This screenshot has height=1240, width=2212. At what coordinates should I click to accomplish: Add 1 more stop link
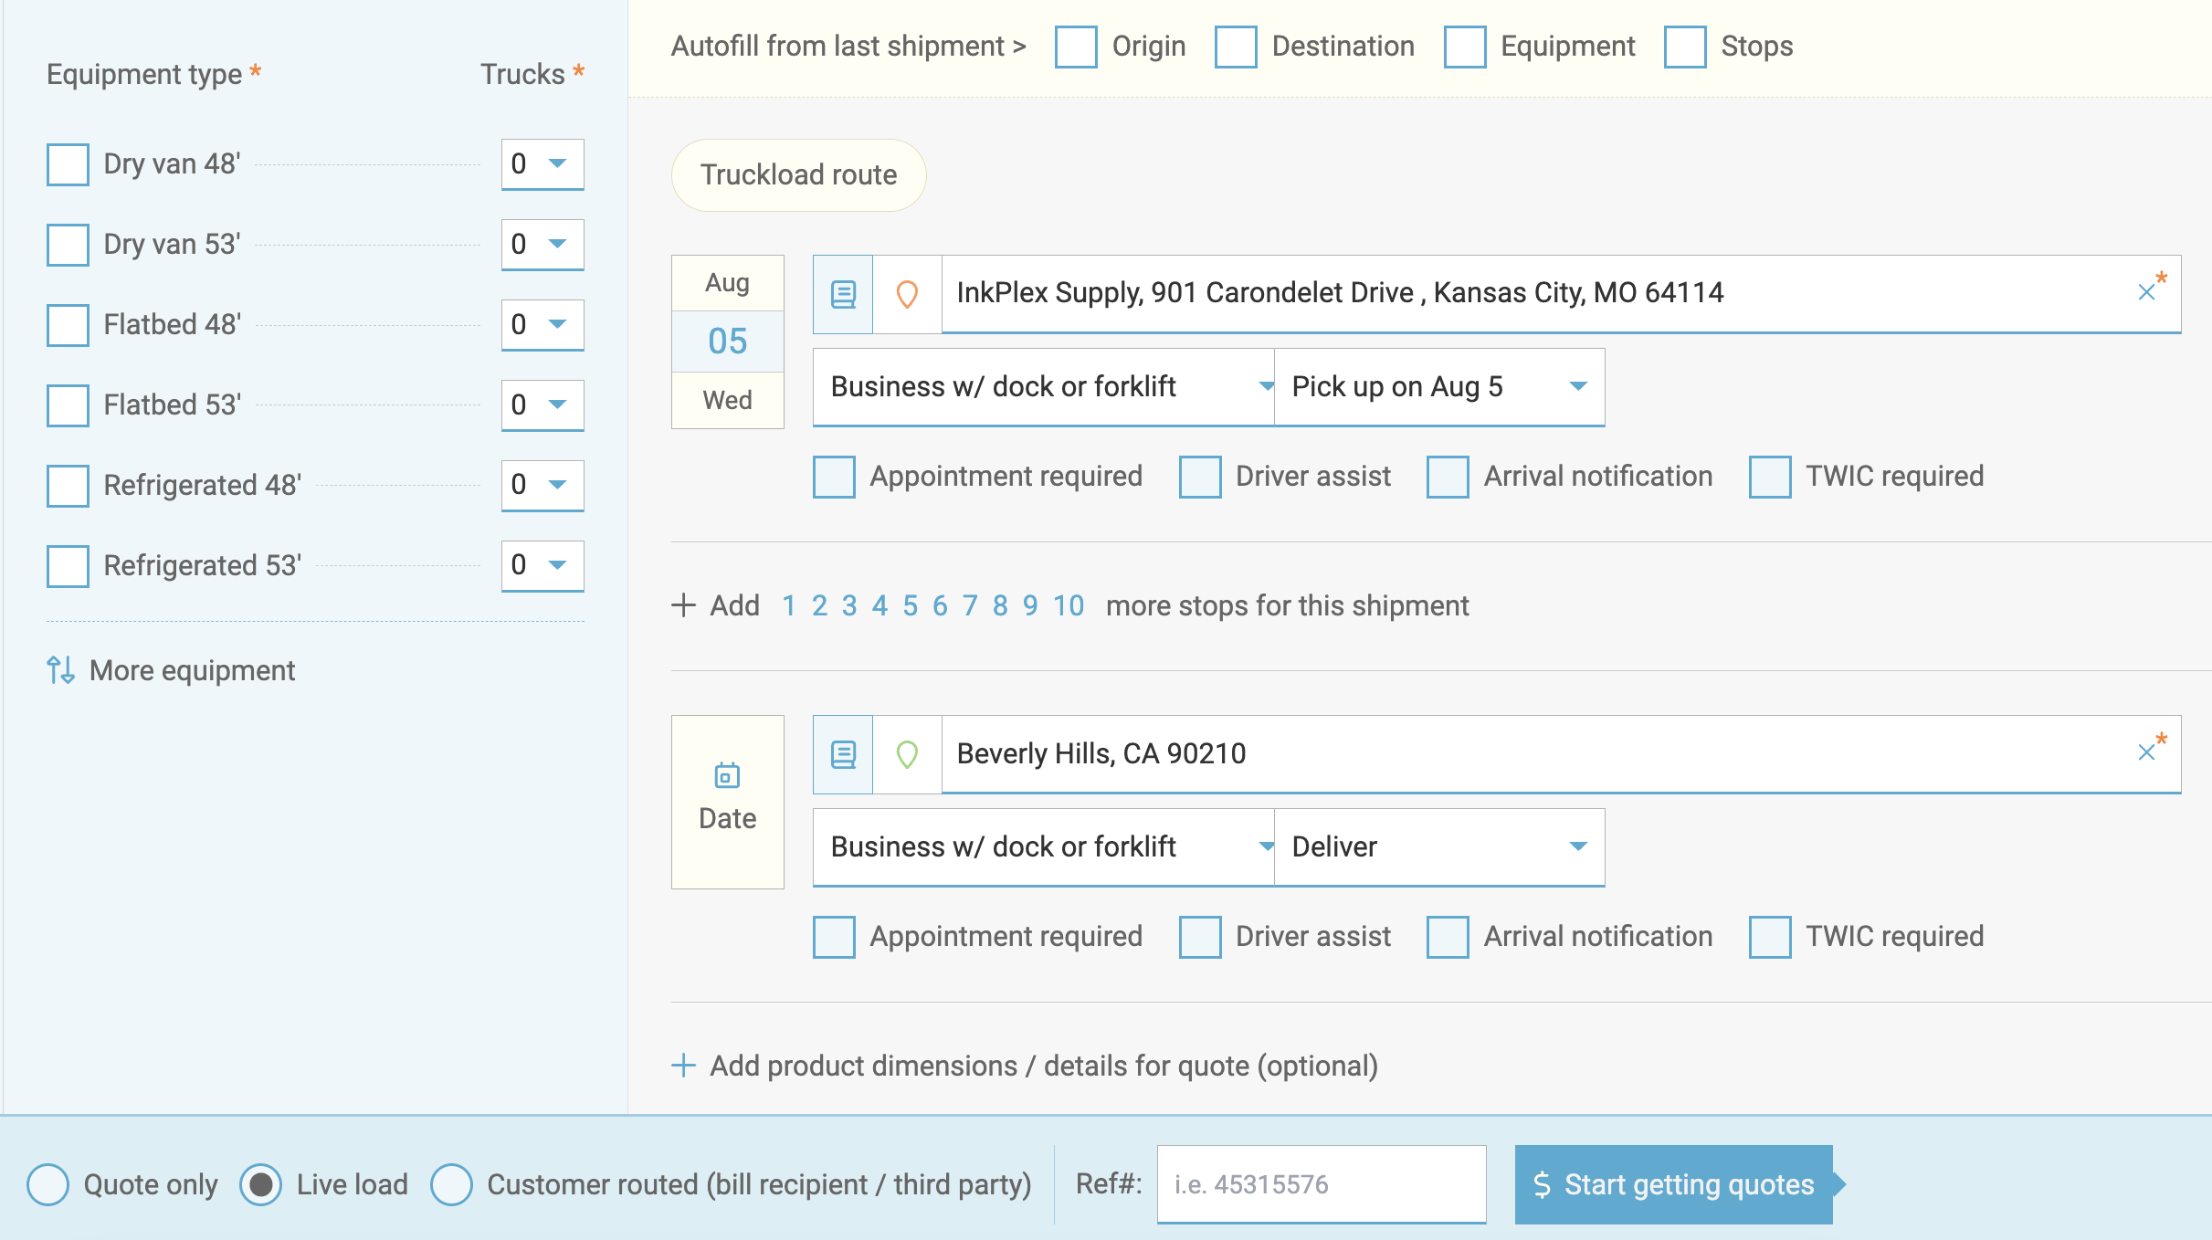(789, 606)
